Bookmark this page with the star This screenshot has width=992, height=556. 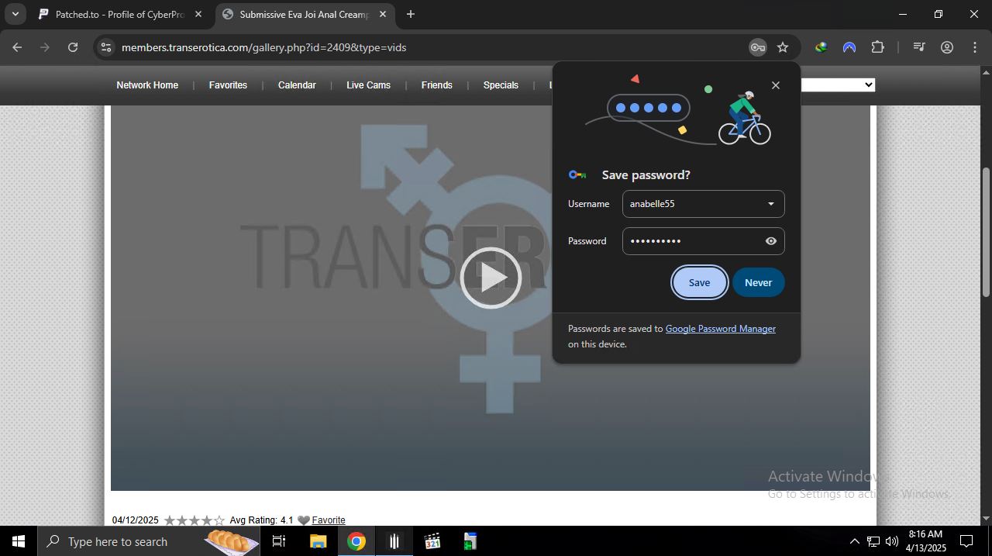tap(783, 47)
